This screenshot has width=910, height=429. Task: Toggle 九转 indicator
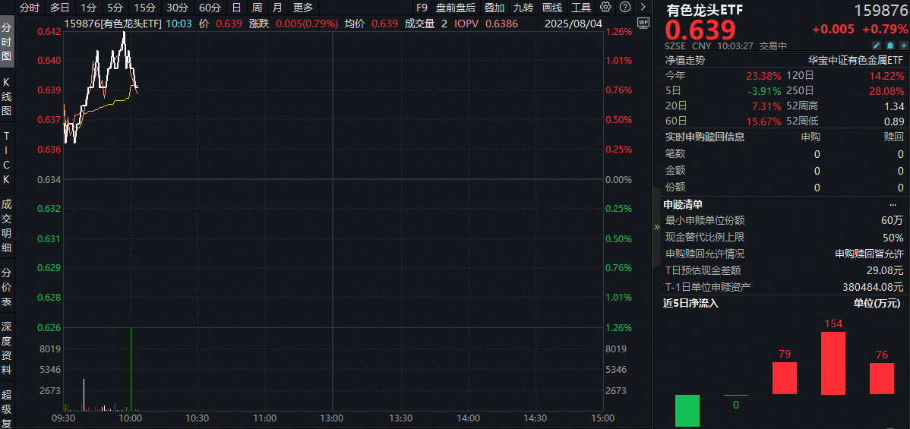(523, 8)
